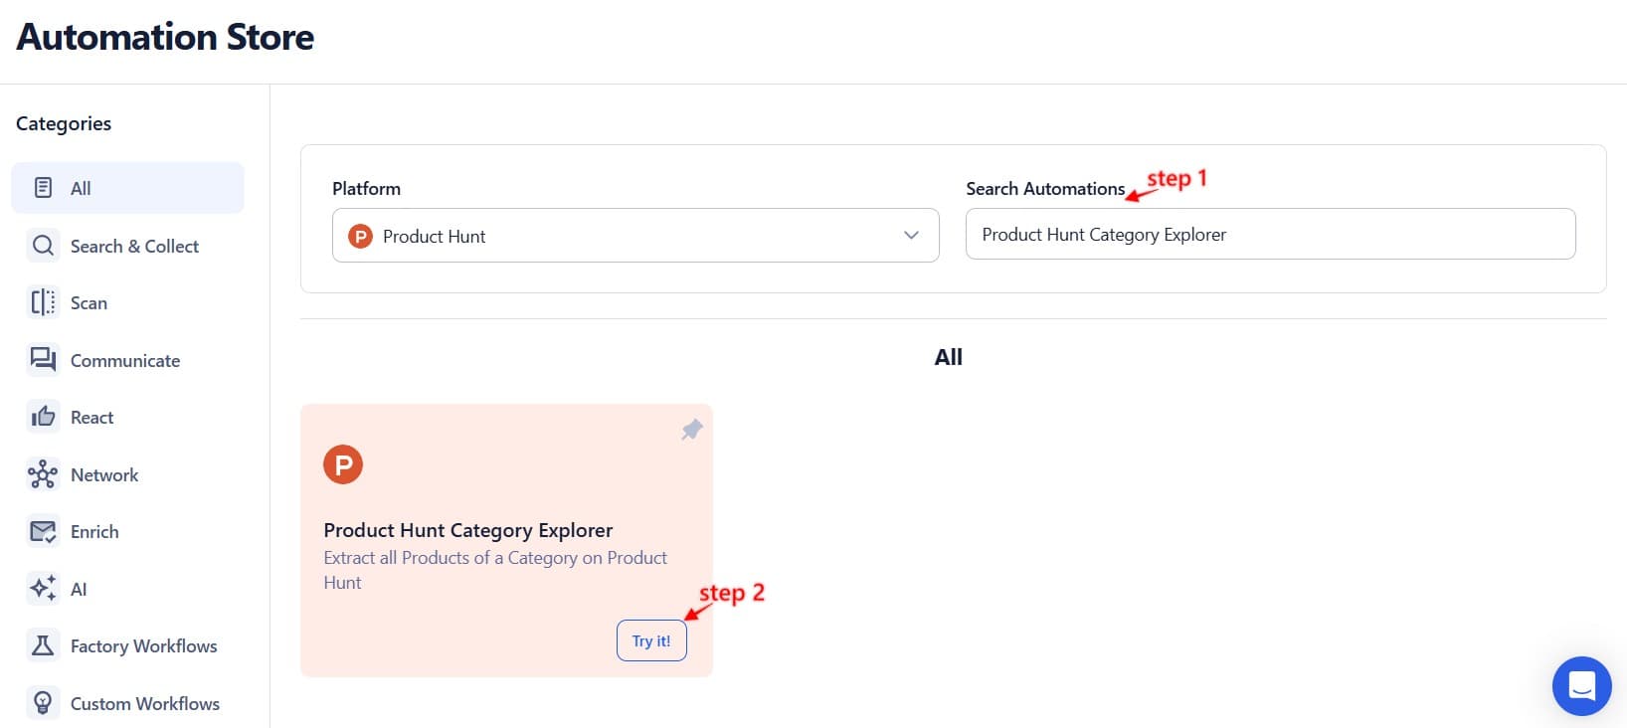Viewport: 1627px width, 728px height.
Task: Collapse the Categories sidebar section
Action: point(63,123)
